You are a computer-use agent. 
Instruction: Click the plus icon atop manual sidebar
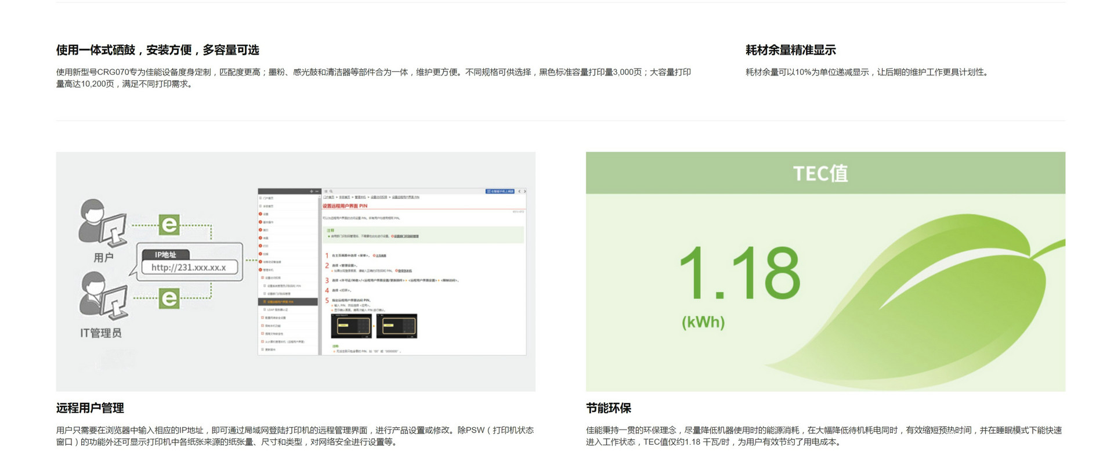click(x=312, y=191)
